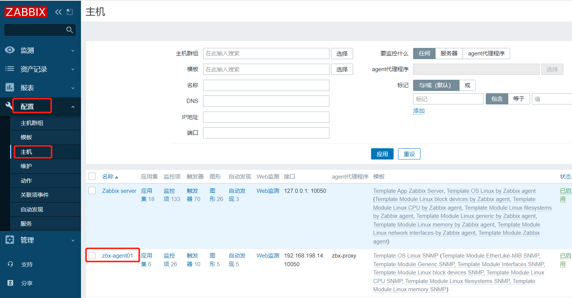The height and width of the screenshot is (298, 572).
Task: Open Zabbix server 监控项 133 link
Action: 169,195
